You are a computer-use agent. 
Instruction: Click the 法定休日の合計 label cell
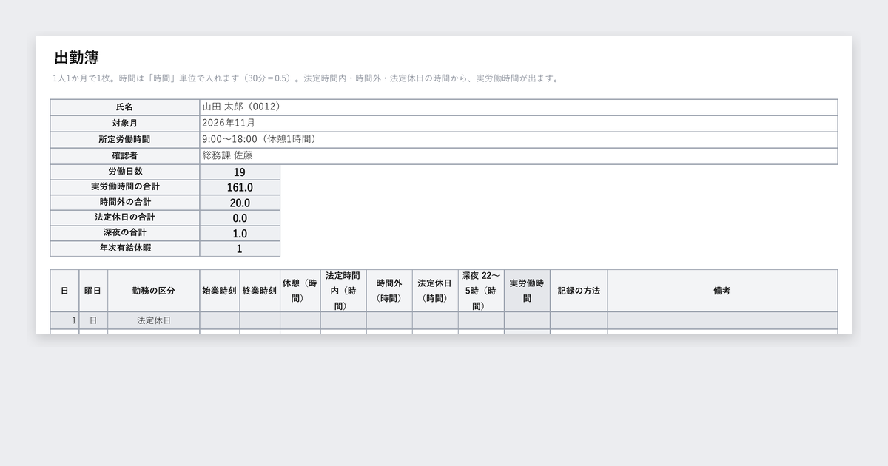click(125, 218)
